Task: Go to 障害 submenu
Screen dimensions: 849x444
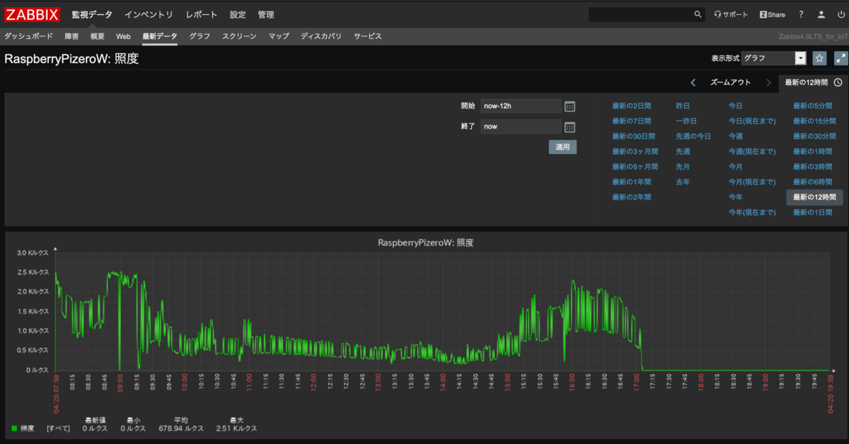Action: (x=71, y=36)
